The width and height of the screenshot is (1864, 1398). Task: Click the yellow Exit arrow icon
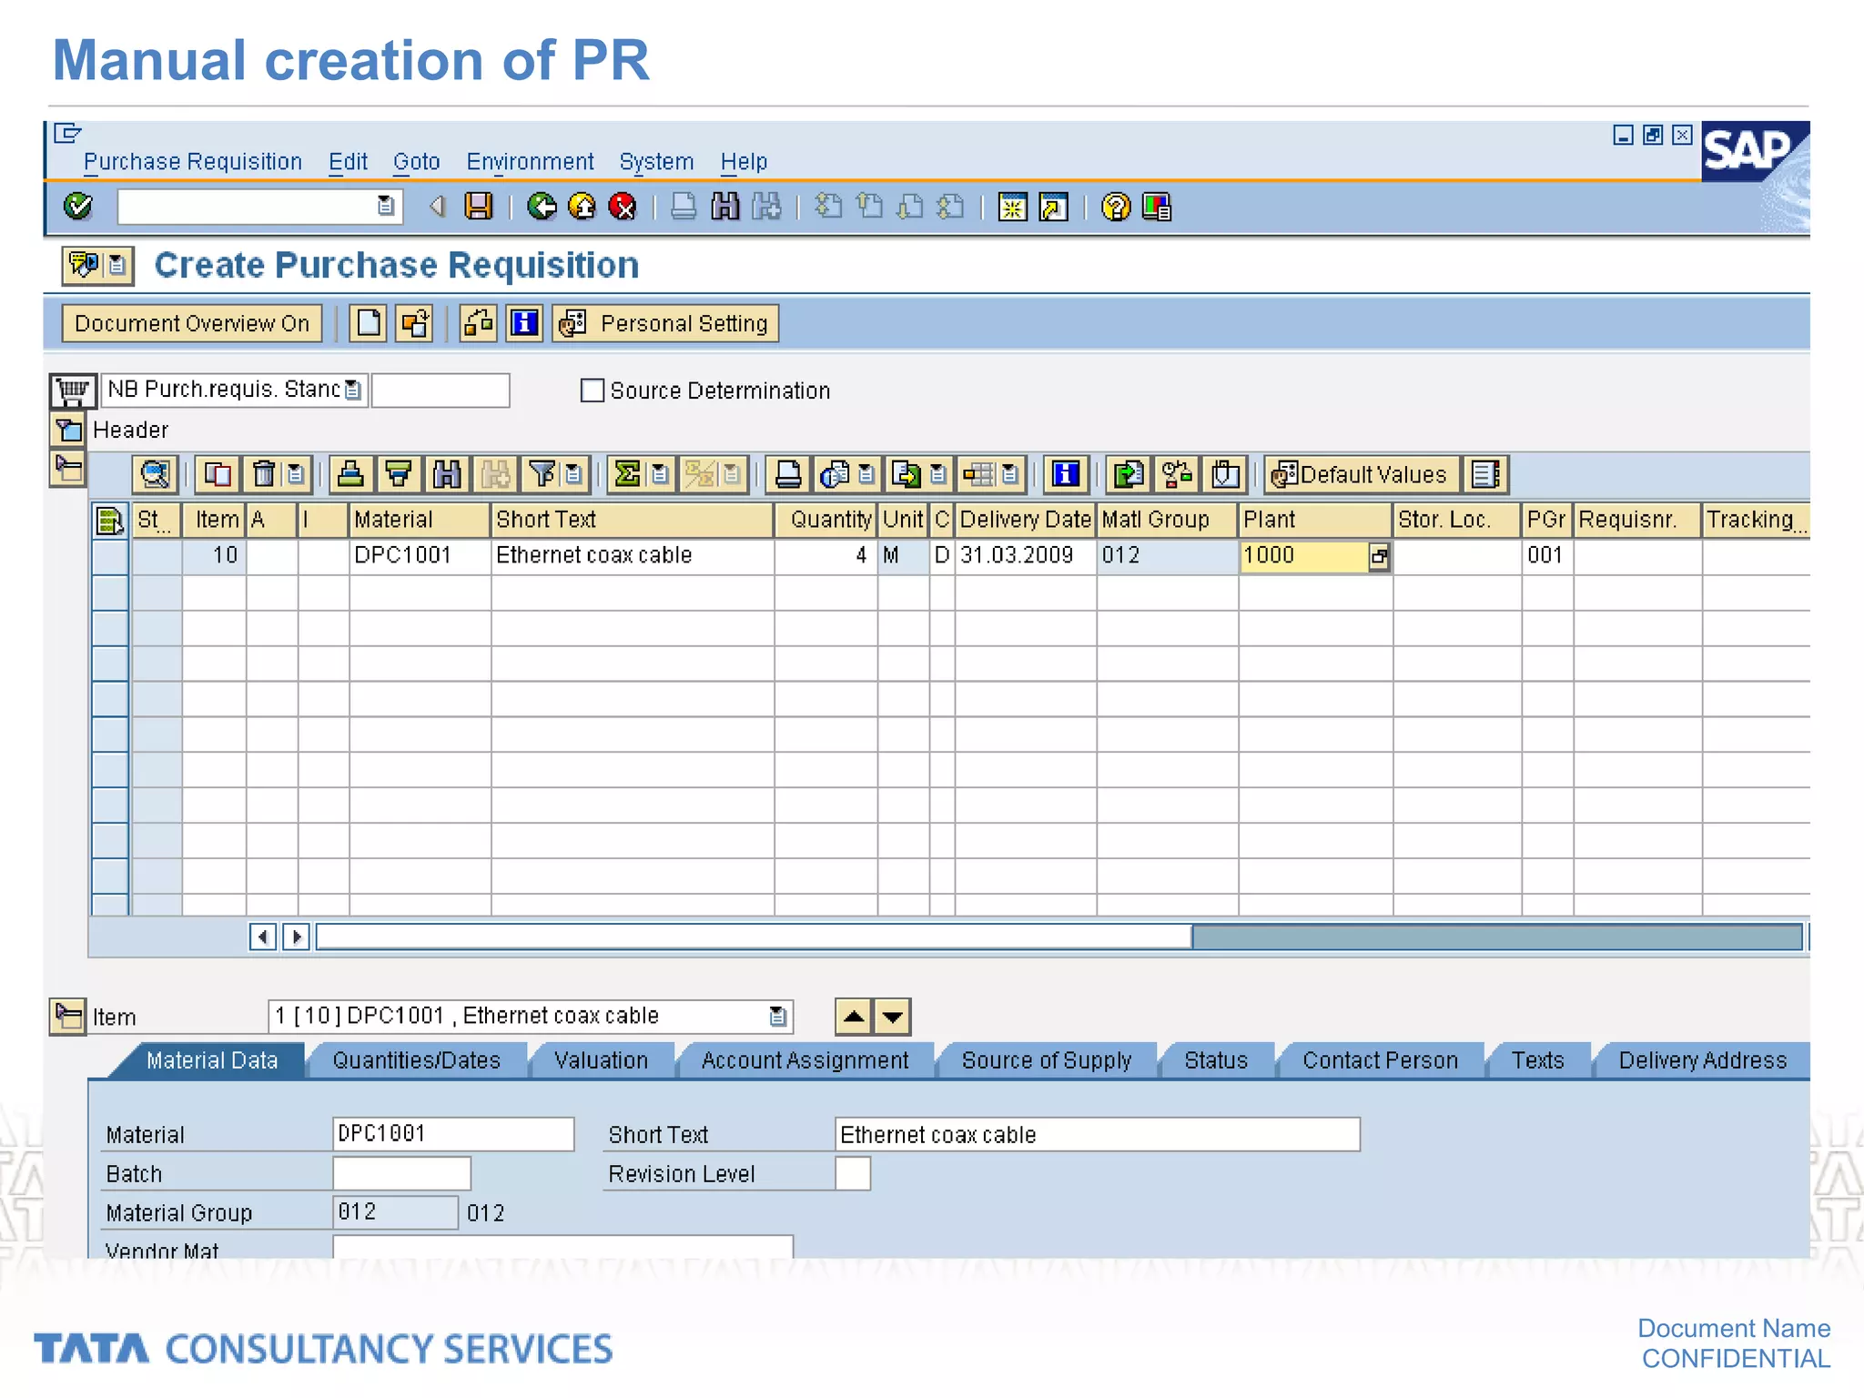pyautogui.click(x=582, y=207)
